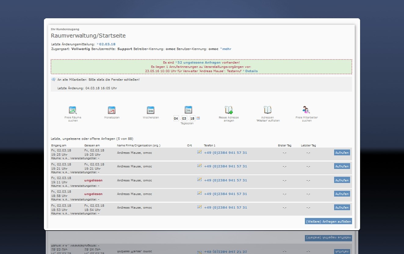Click the Tagesplan month field showing 03

(184, 118)
